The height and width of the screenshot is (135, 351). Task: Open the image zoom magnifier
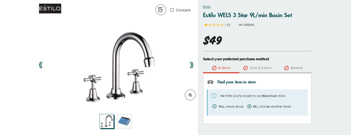(190, 95)
